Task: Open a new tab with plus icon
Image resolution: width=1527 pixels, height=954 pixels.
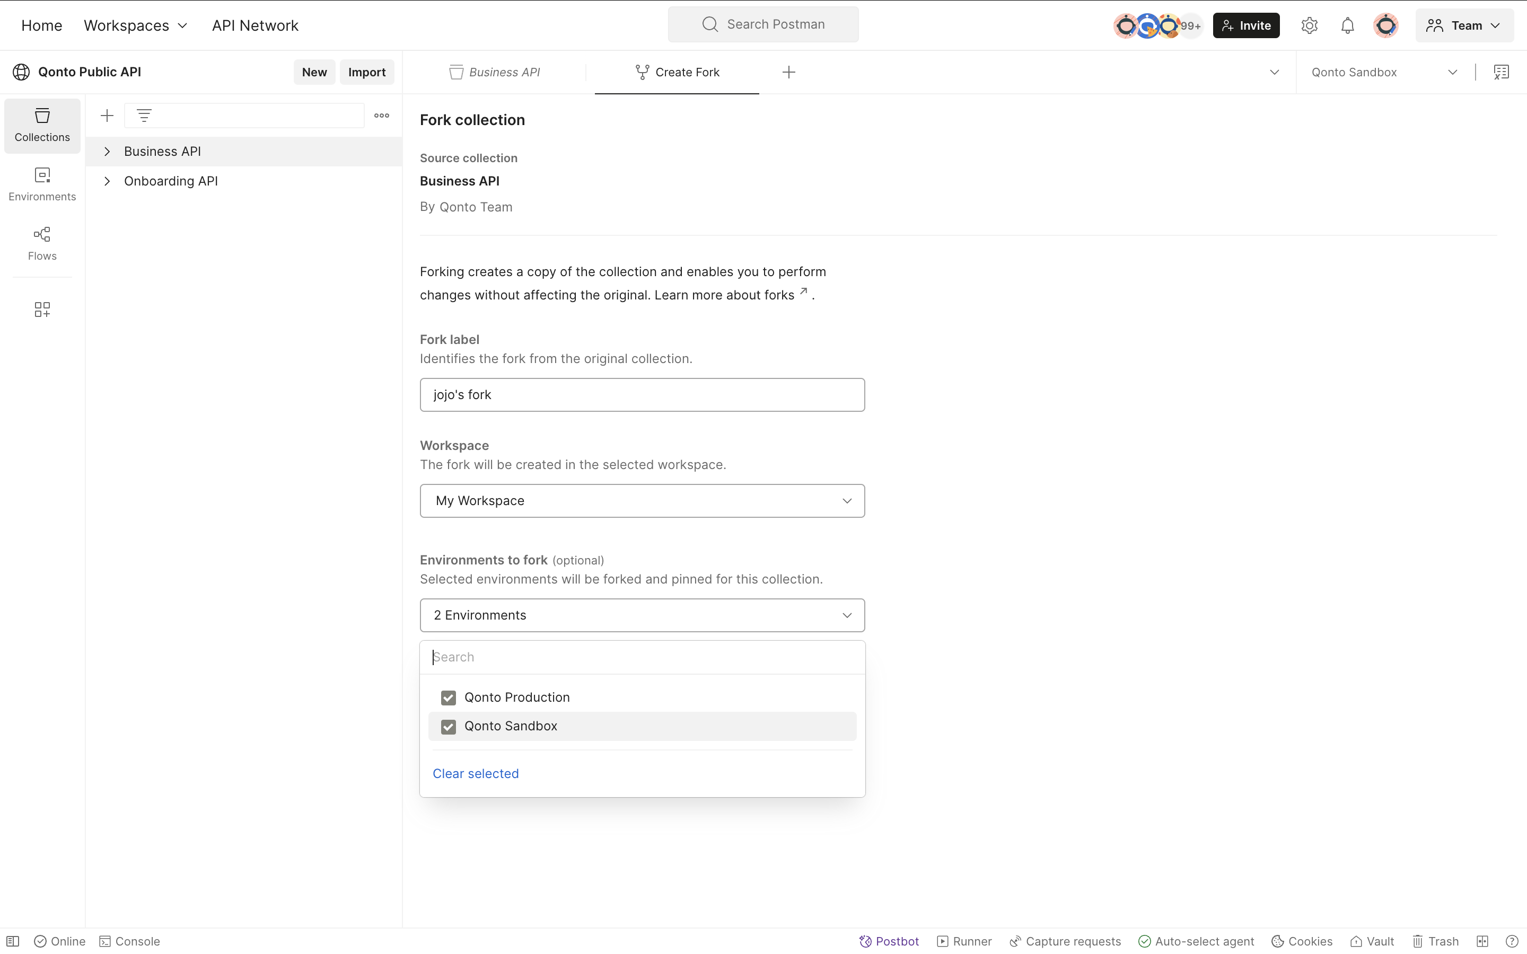Action: click(x=789, y=72)
